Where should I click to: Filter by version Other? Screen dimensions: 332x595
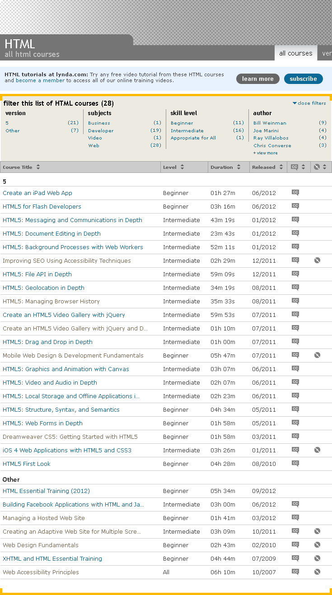pyautogui.click(x=13, y=130)
